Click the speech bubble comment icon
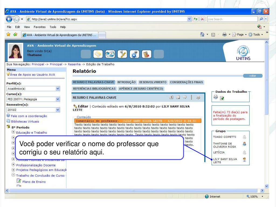 click(185, 97)
